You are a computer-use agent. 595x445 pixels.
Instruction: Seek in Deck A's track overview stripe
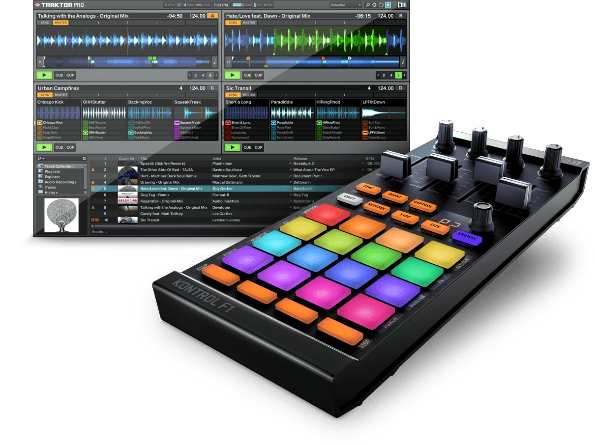[127, 62]
